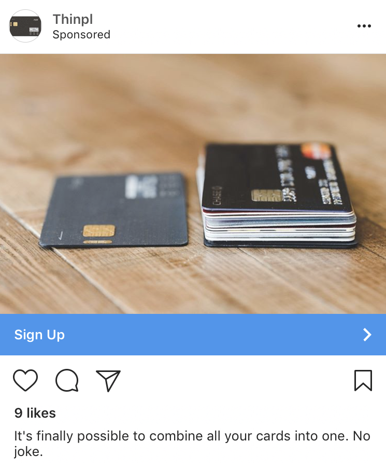Screen dimensions: 386x469
Task: Click the Mastercard logo on top stacked card
Action: [316, 151]
